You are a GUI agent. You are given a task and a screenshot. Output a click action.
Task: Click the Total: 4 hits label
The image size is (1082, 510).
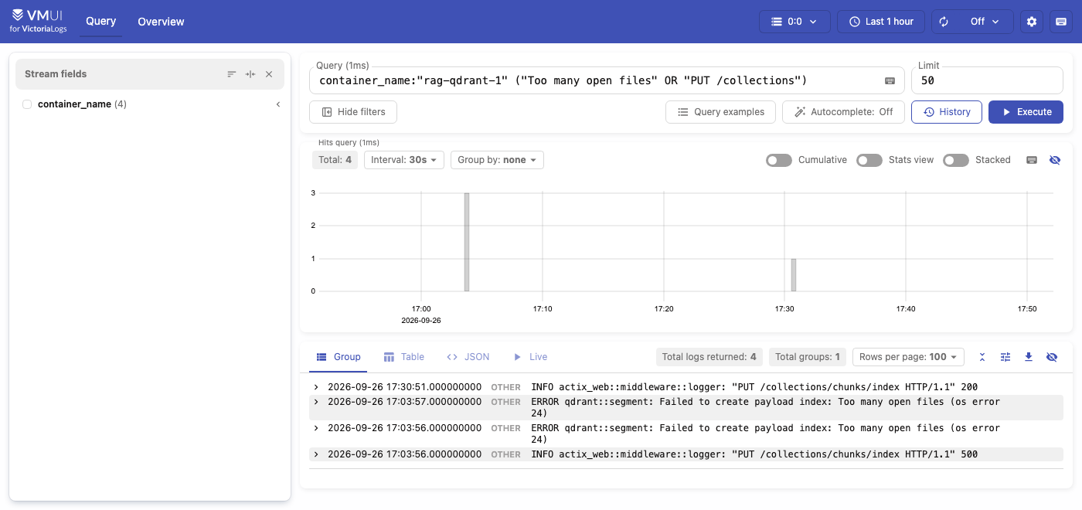click(x=335, y=160)
